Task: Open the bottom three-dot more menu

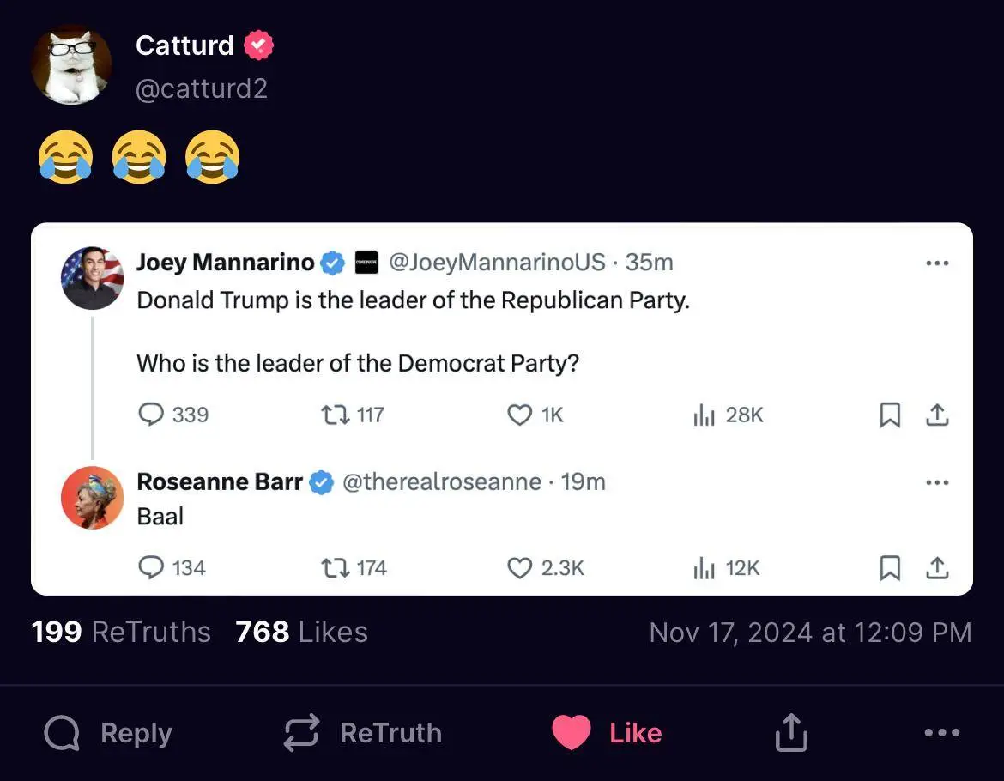Action: pos(942,733)
